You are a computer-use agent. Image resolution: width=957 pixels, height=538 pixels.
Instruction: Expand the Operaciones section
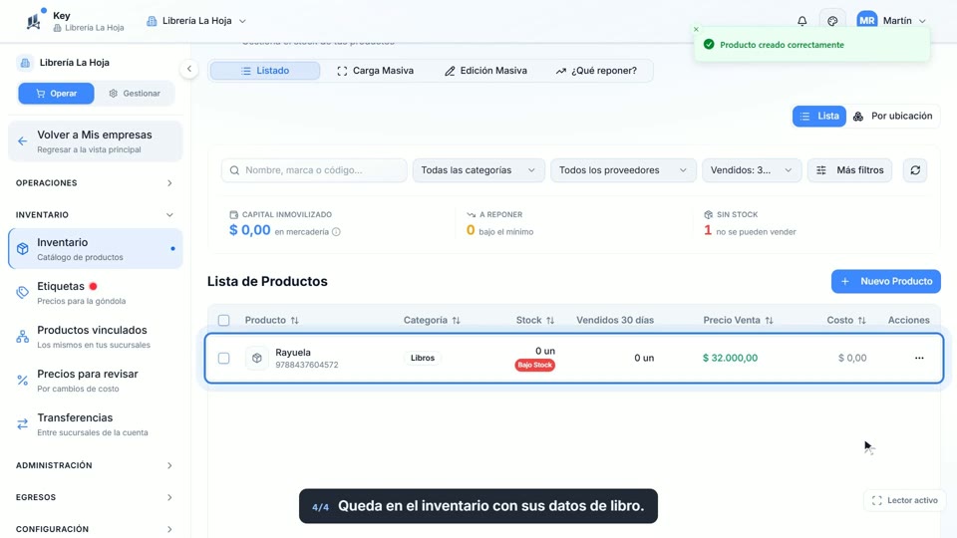pos(95,183)
